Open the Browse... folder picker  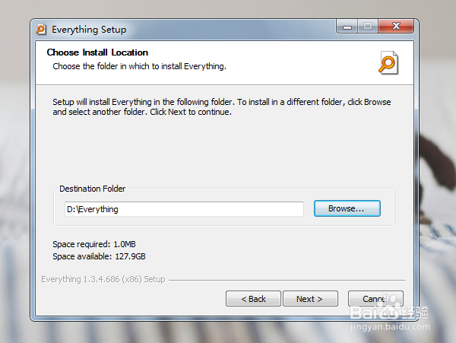347,208
